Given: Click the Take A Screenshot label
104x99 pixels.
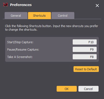Looking at the screenshot, I should (x=20, y=57).
